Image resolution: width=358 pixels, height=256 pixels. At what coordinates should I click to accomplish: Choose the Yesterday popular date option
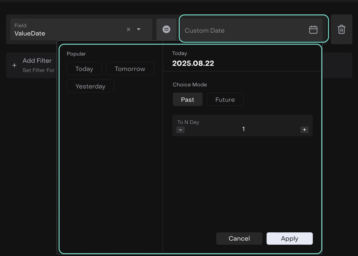pyautogui.click(x=90, y=86)
